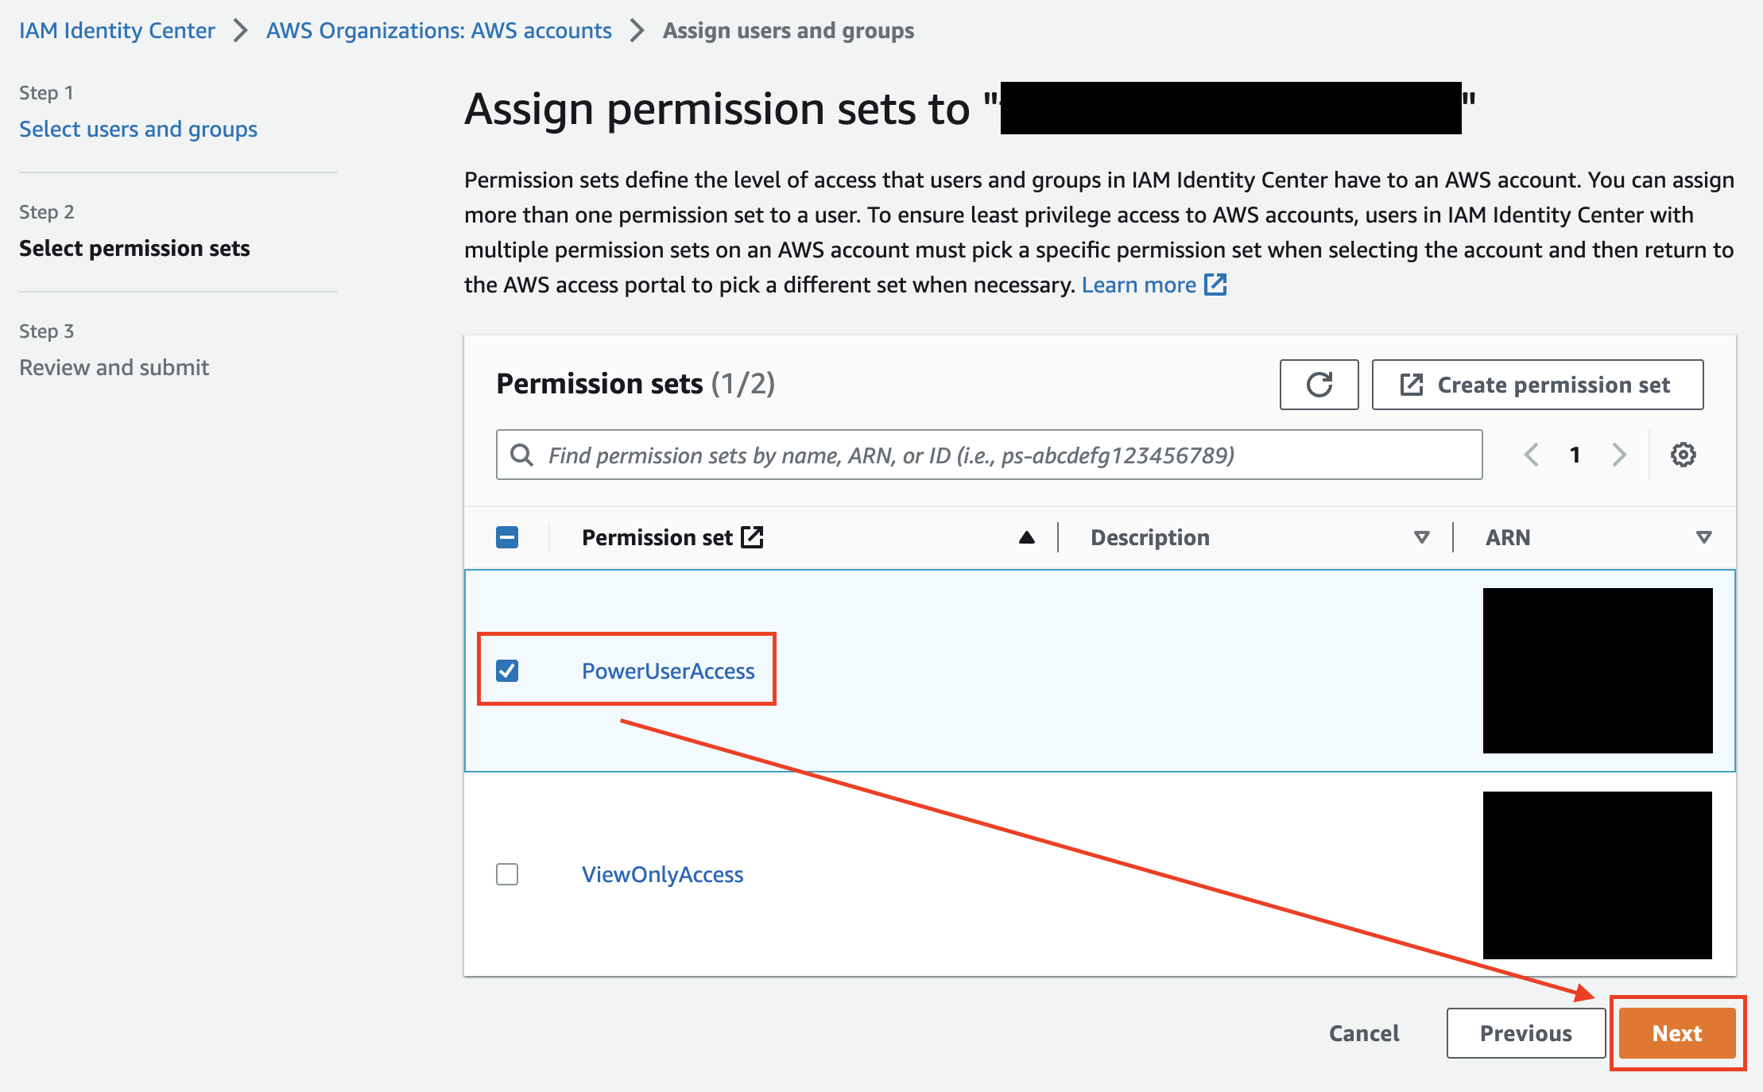Viewport: 1763px width, 1092px height.
Task: Click the Create permission set button
Action: pos(1537,385)
